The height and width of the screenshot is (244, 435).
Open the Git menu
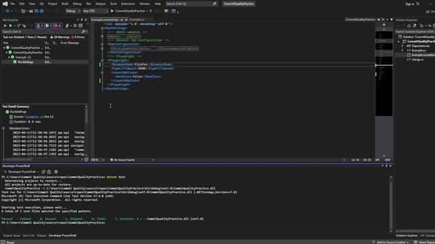(x=41, y=4)
